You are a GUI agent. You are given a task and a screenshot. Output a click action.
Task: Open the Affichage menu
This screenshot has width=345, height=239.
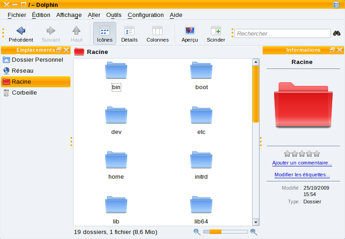(69, 15)
